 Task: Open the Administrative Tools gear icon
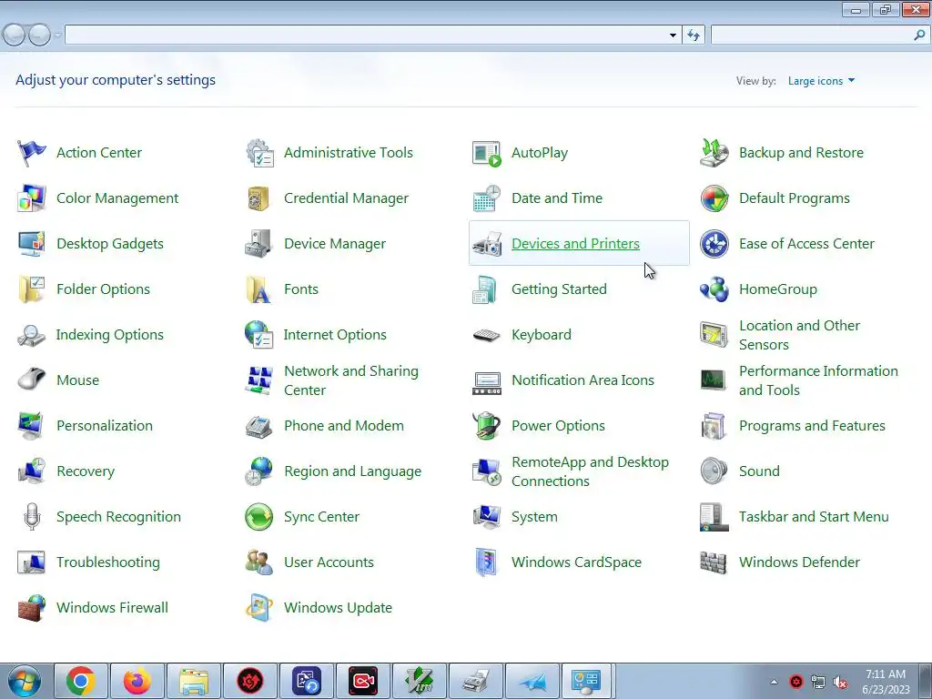tap(259, 153)
